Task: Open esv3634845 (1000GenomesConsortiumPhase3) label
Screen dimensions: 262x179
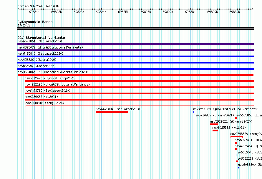Action: point(53,72)
